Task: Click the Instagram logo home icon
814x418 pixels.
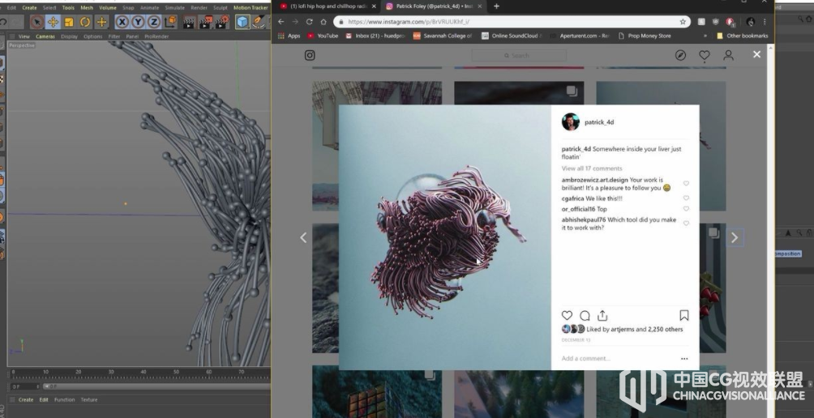Action: coord(310,55)
